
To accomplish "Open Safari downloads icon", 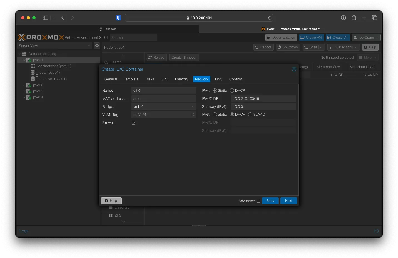I will pyautogui.click(x=344, y=18).
